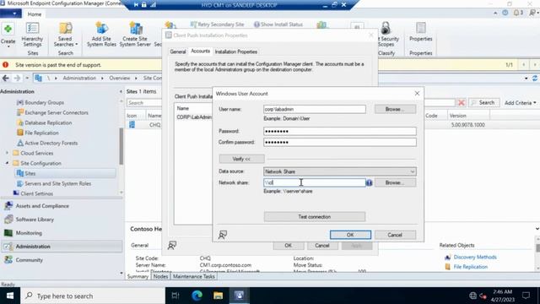Collapse the Site Configuration tree node
Image resolution: width=540 pixels, height=304 pixels.
tap(7, 163)
